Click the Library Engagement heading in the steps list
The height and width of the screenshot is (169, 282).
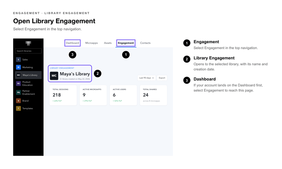coord(214,58)
